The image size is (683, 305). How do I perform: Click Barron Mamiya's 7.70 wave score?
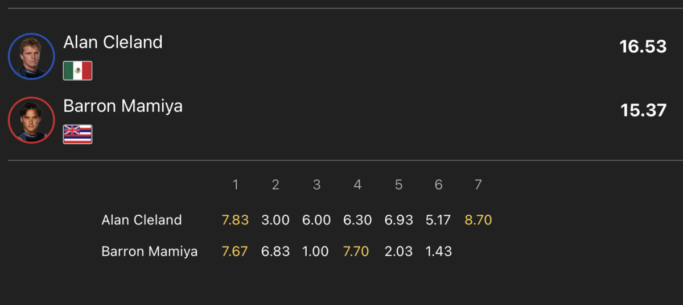(357, 252)
